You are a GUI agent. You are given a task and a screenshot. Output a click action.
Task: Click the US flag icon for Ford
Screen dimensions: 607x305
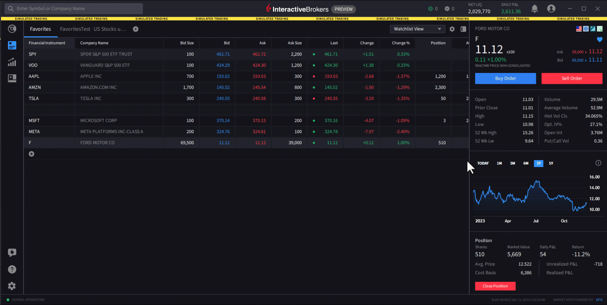[x=579, y=29]
